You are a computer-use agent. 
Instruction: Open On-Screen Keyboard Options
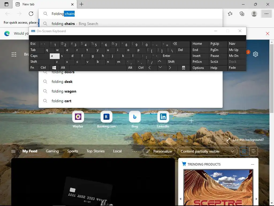coord(200,68)
